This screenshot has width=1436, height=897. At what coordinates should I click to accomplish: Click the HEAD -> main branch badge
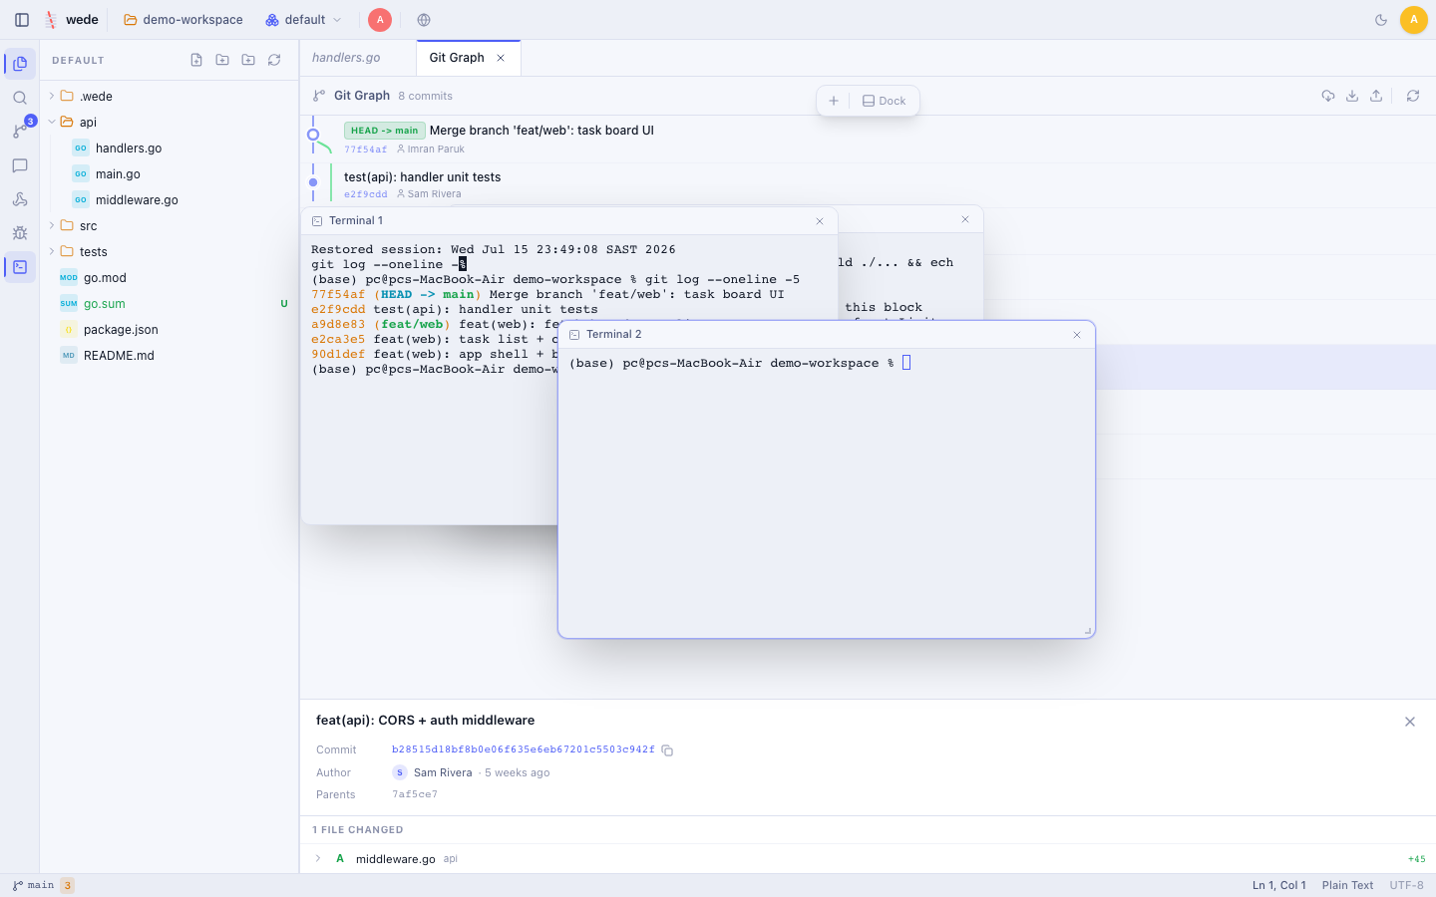(x=385, y=131)
